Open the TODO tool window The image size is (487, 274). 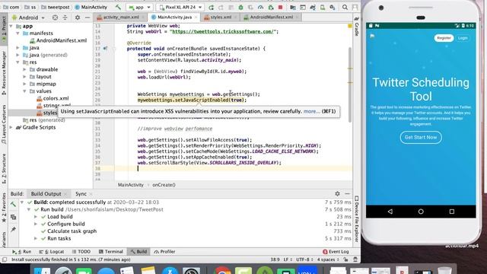81,252
